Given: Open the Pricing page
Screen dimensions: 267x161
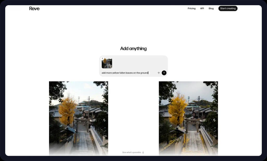Looking at the screenshot, I should pos(191,8).
